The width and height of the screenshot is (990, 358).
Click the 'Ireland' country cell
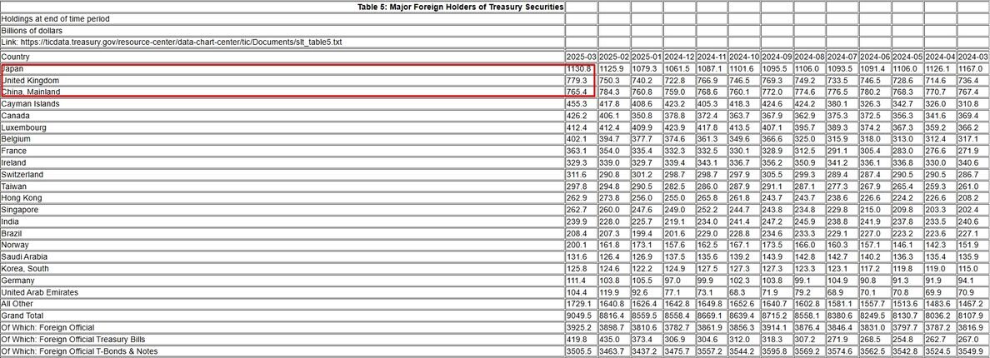[282, 162]
